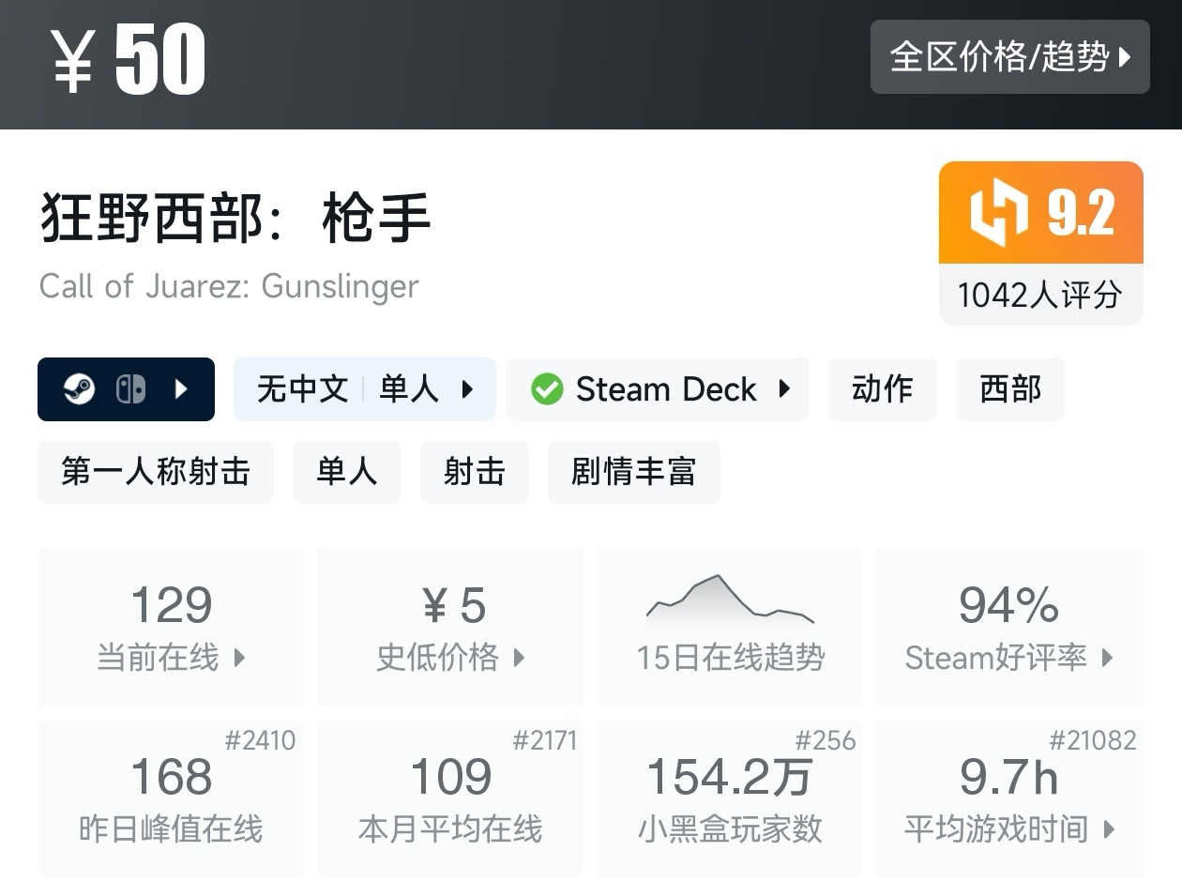
Task: Select the 动作 genre tag
Action: click(x=882, y=389)
